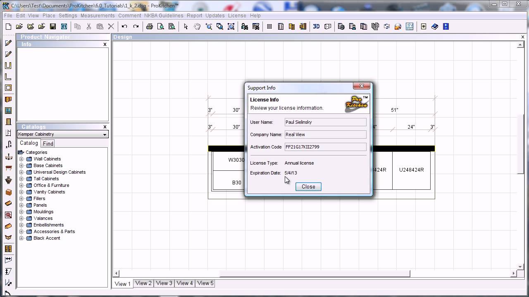This screenshot has height=297, width=529.
Task: Select the rectangular room tool
Action: point(8,88)
